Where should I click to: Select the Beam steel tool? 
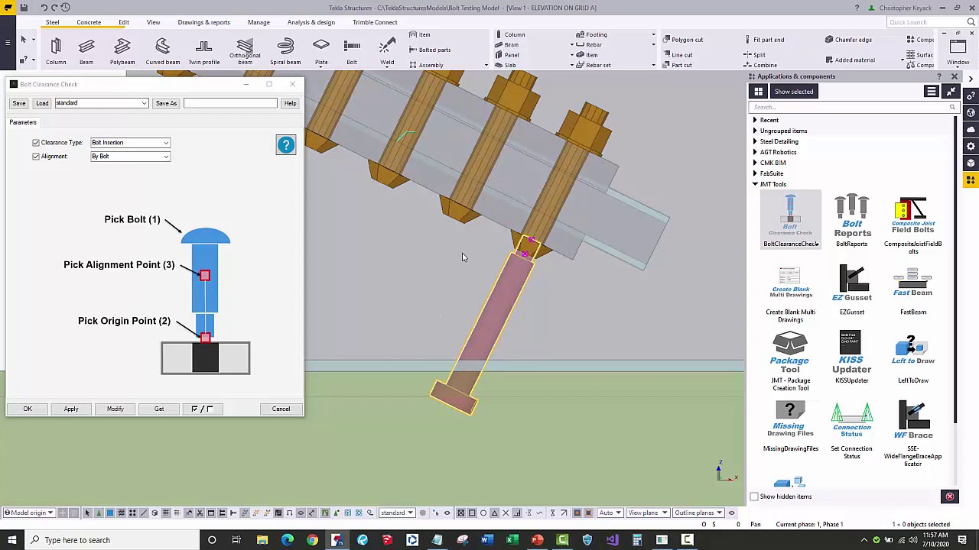pyautogui.click(x=86, y=52)
